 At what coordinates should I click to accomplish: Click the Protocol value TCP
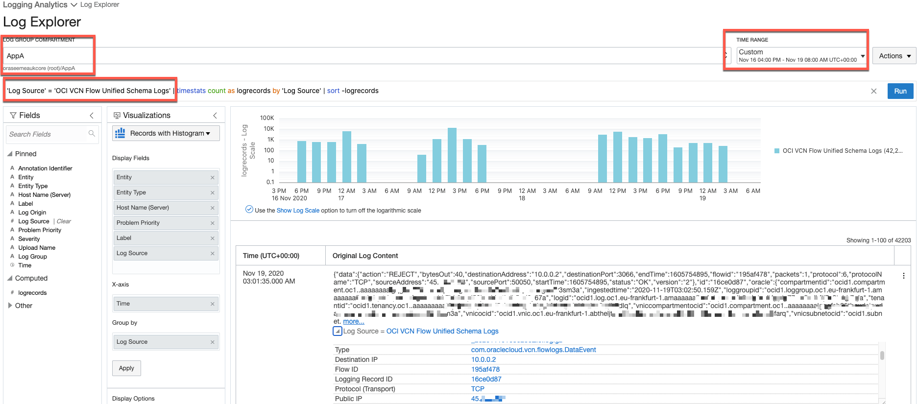(478, 389)
